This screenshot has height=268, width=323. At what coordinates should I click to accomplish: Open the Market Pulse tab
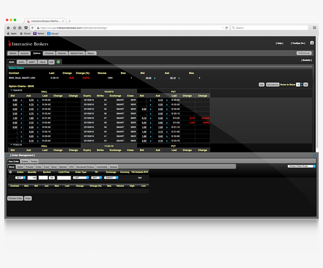(x=77, y=53)
